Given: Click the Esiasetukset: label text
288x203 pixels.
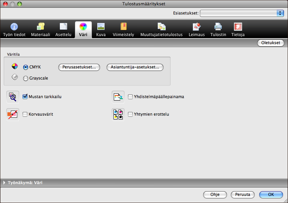Looking at the screenshot, I should point(186,13).
